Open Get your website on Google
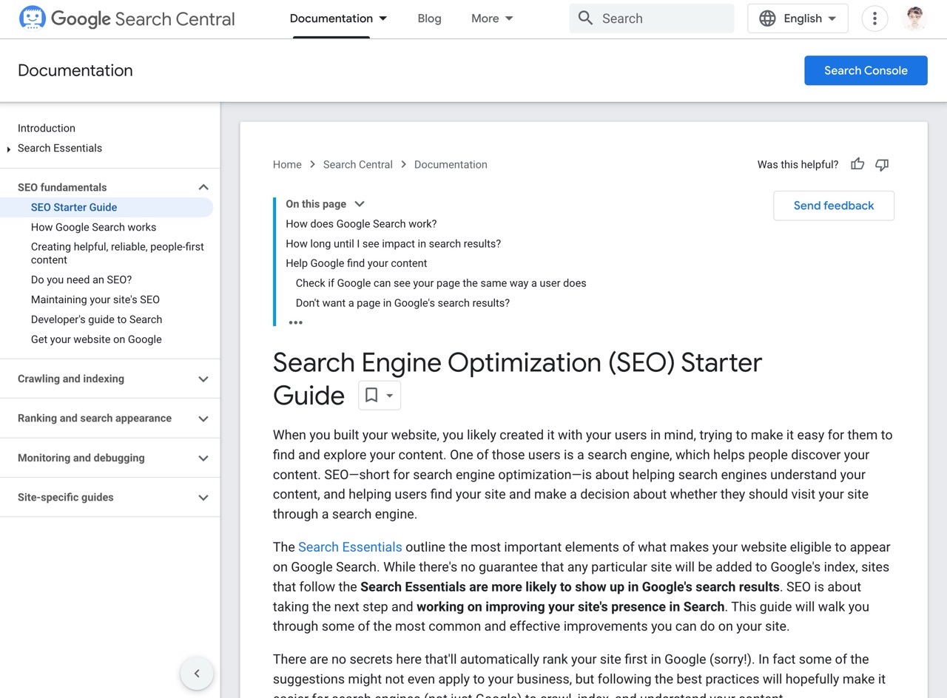 (96, 339)
